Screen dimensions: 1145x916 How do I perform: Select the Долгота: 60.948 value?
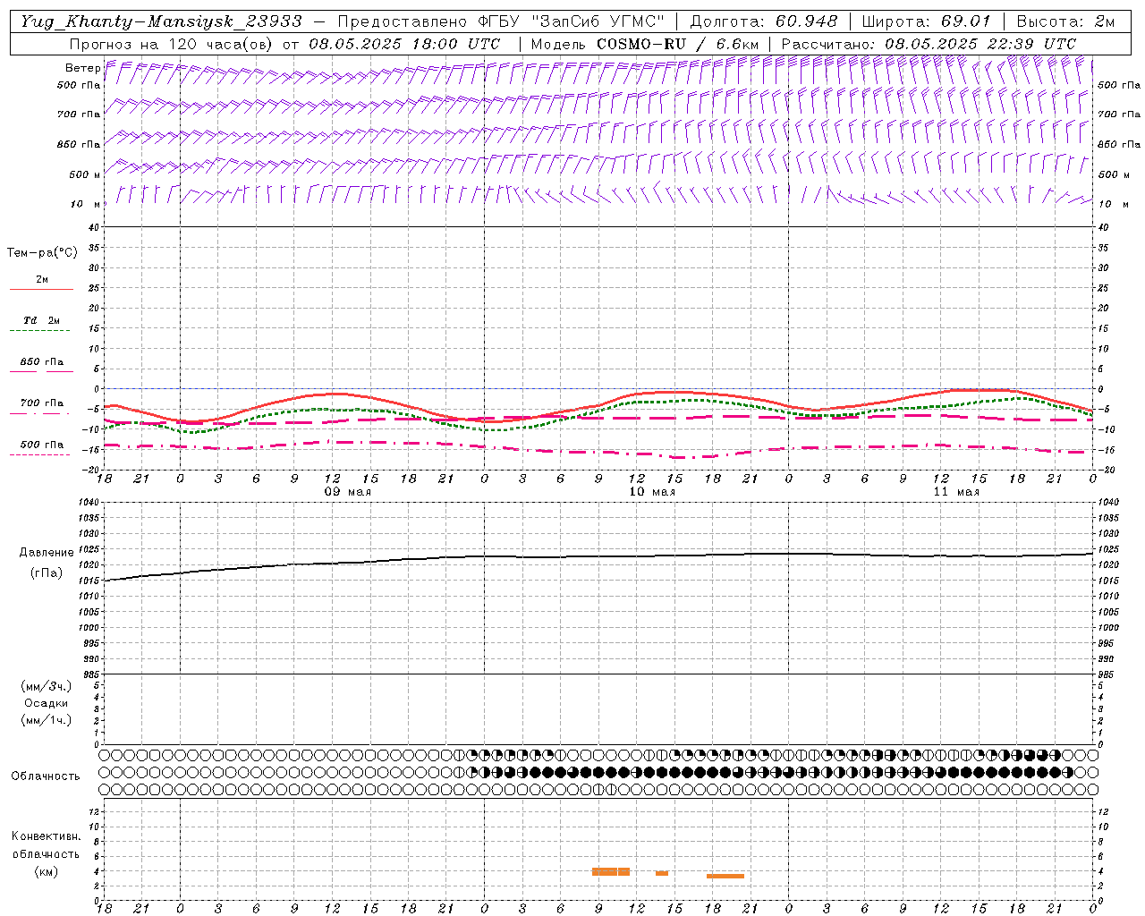[x=764, y=21]
